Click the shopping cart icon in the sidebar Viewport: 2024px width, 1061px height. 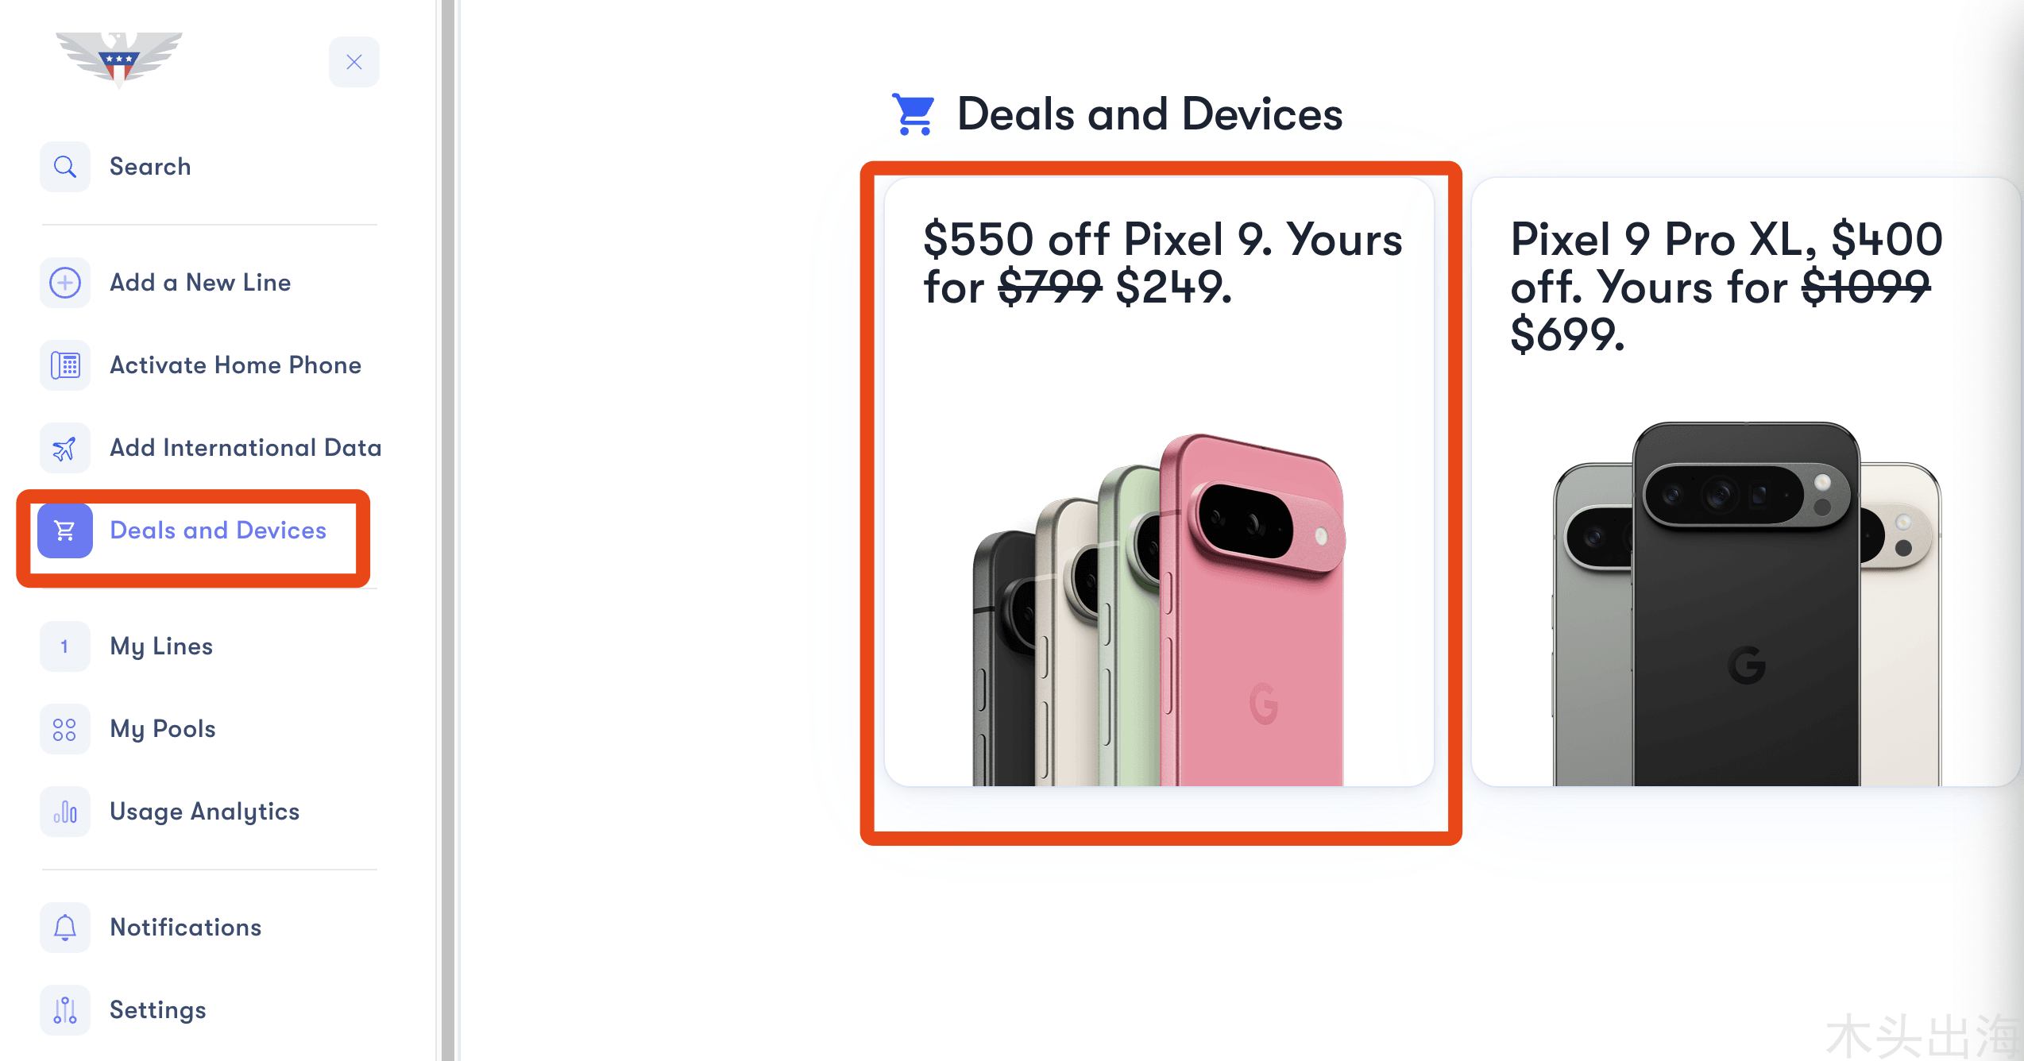coord(65,530)
